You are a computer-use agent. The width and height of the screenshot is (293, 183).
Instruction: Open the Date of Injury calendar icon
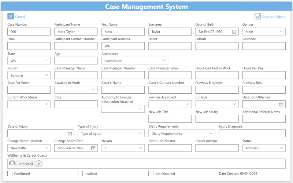point(70,134)
